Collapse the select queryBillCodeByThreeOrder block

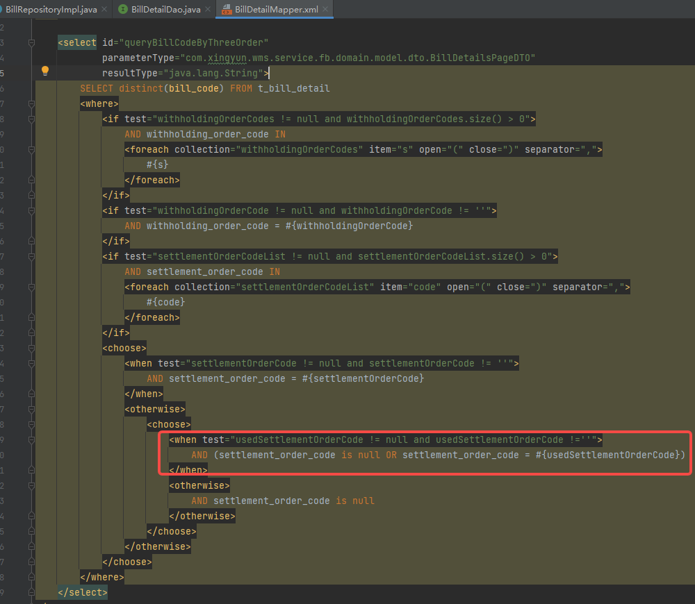(x=31, y=42)
